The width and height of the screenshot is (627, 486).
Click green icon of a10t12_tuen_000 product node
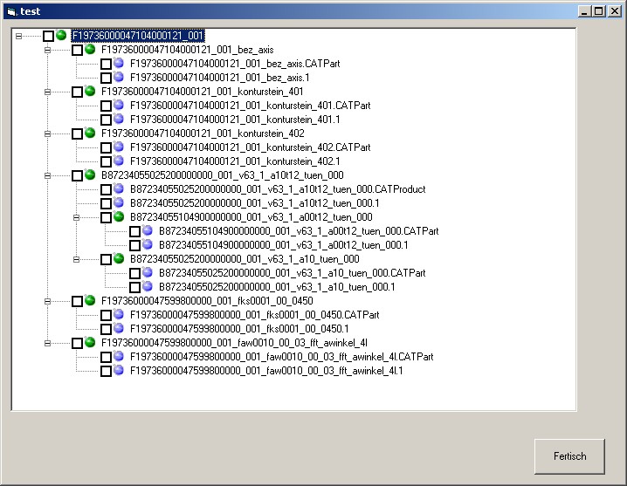tap(90, 175)
